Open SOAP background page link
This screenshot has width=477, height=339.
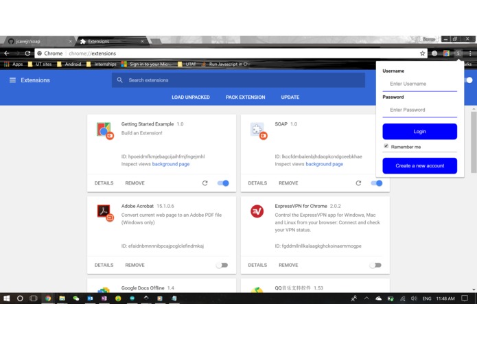click(x=324, y=164)
